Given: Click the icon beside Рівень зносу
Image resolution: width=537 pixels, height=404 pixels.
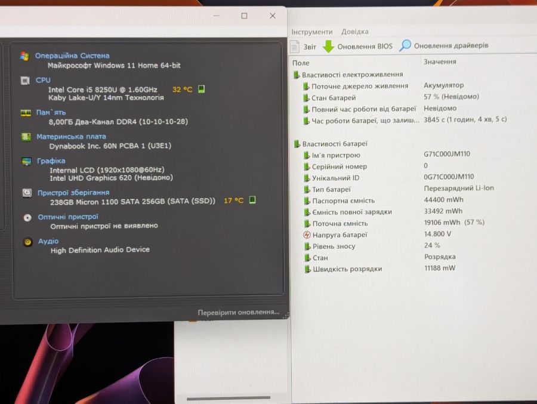Looking at the screenshot, I should [307, 246].
